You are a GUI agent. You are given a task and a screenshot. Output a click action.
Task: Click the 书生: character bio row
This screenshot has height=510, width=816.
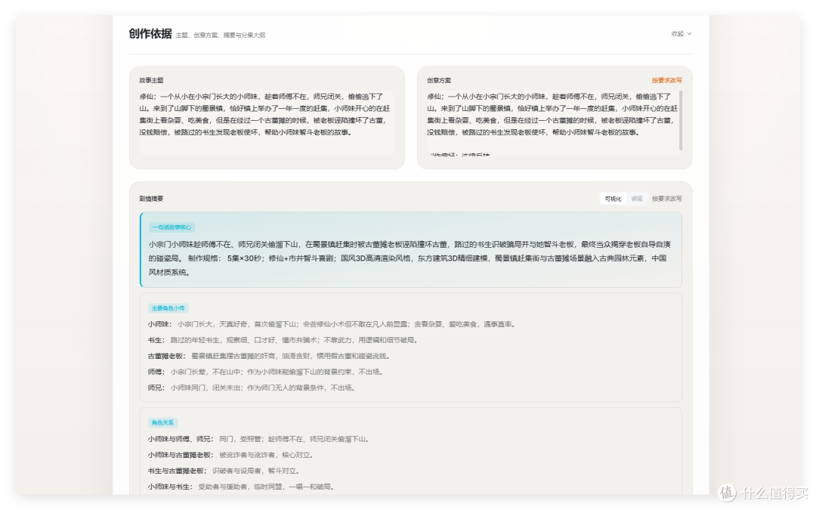[x=283, y=340]
